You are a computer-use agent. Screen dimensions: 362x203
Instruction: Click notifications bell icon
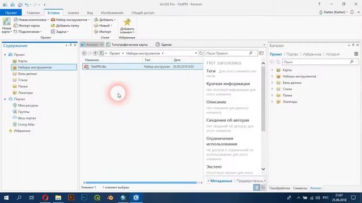click(x=352, y=12)
